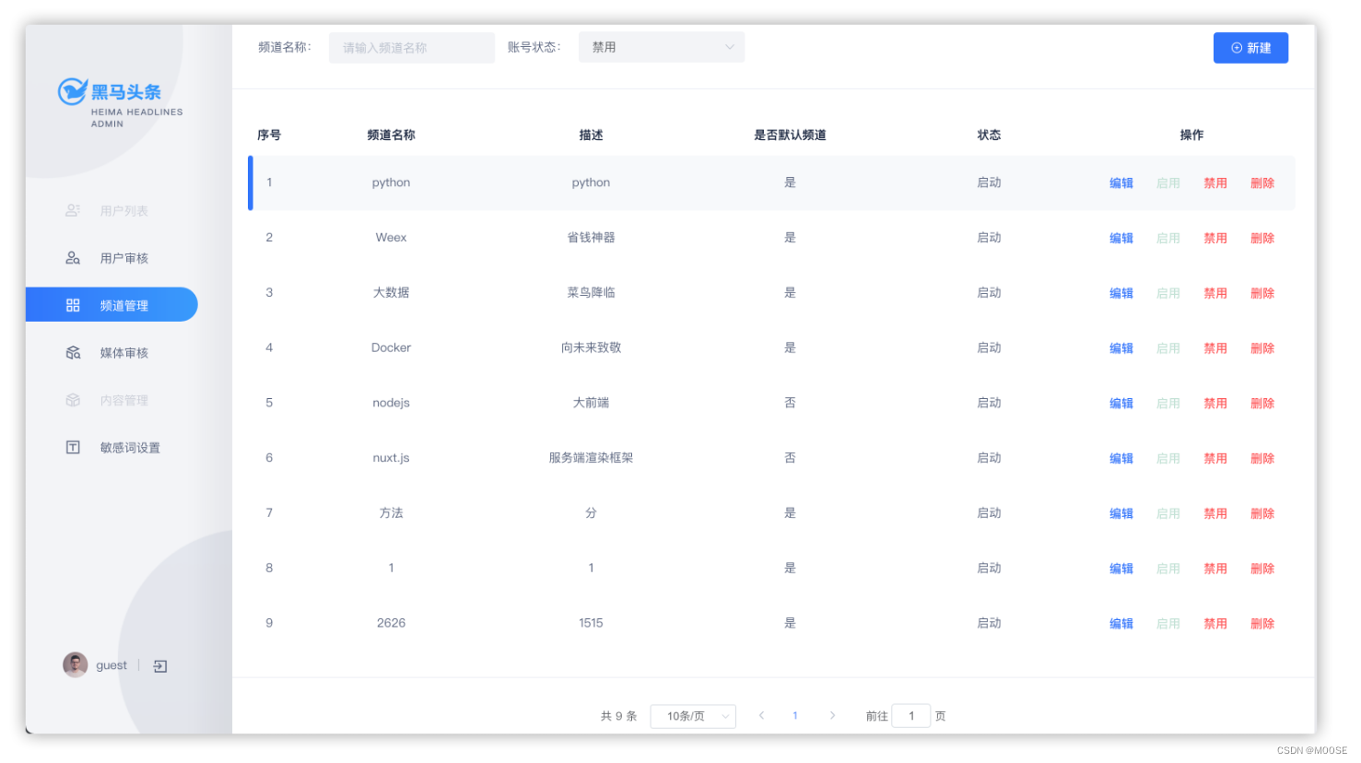Click 启用 for the 2626 row
The width and height of the screenshot is (1361, 763).
pyautogui.click(x=1168, y=624)
